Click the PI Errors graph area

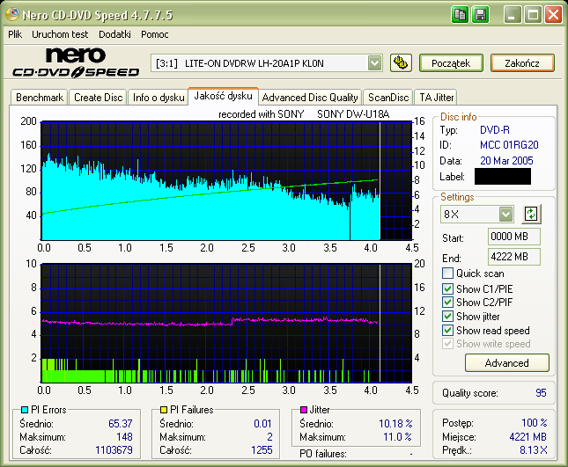coord(226,180)
